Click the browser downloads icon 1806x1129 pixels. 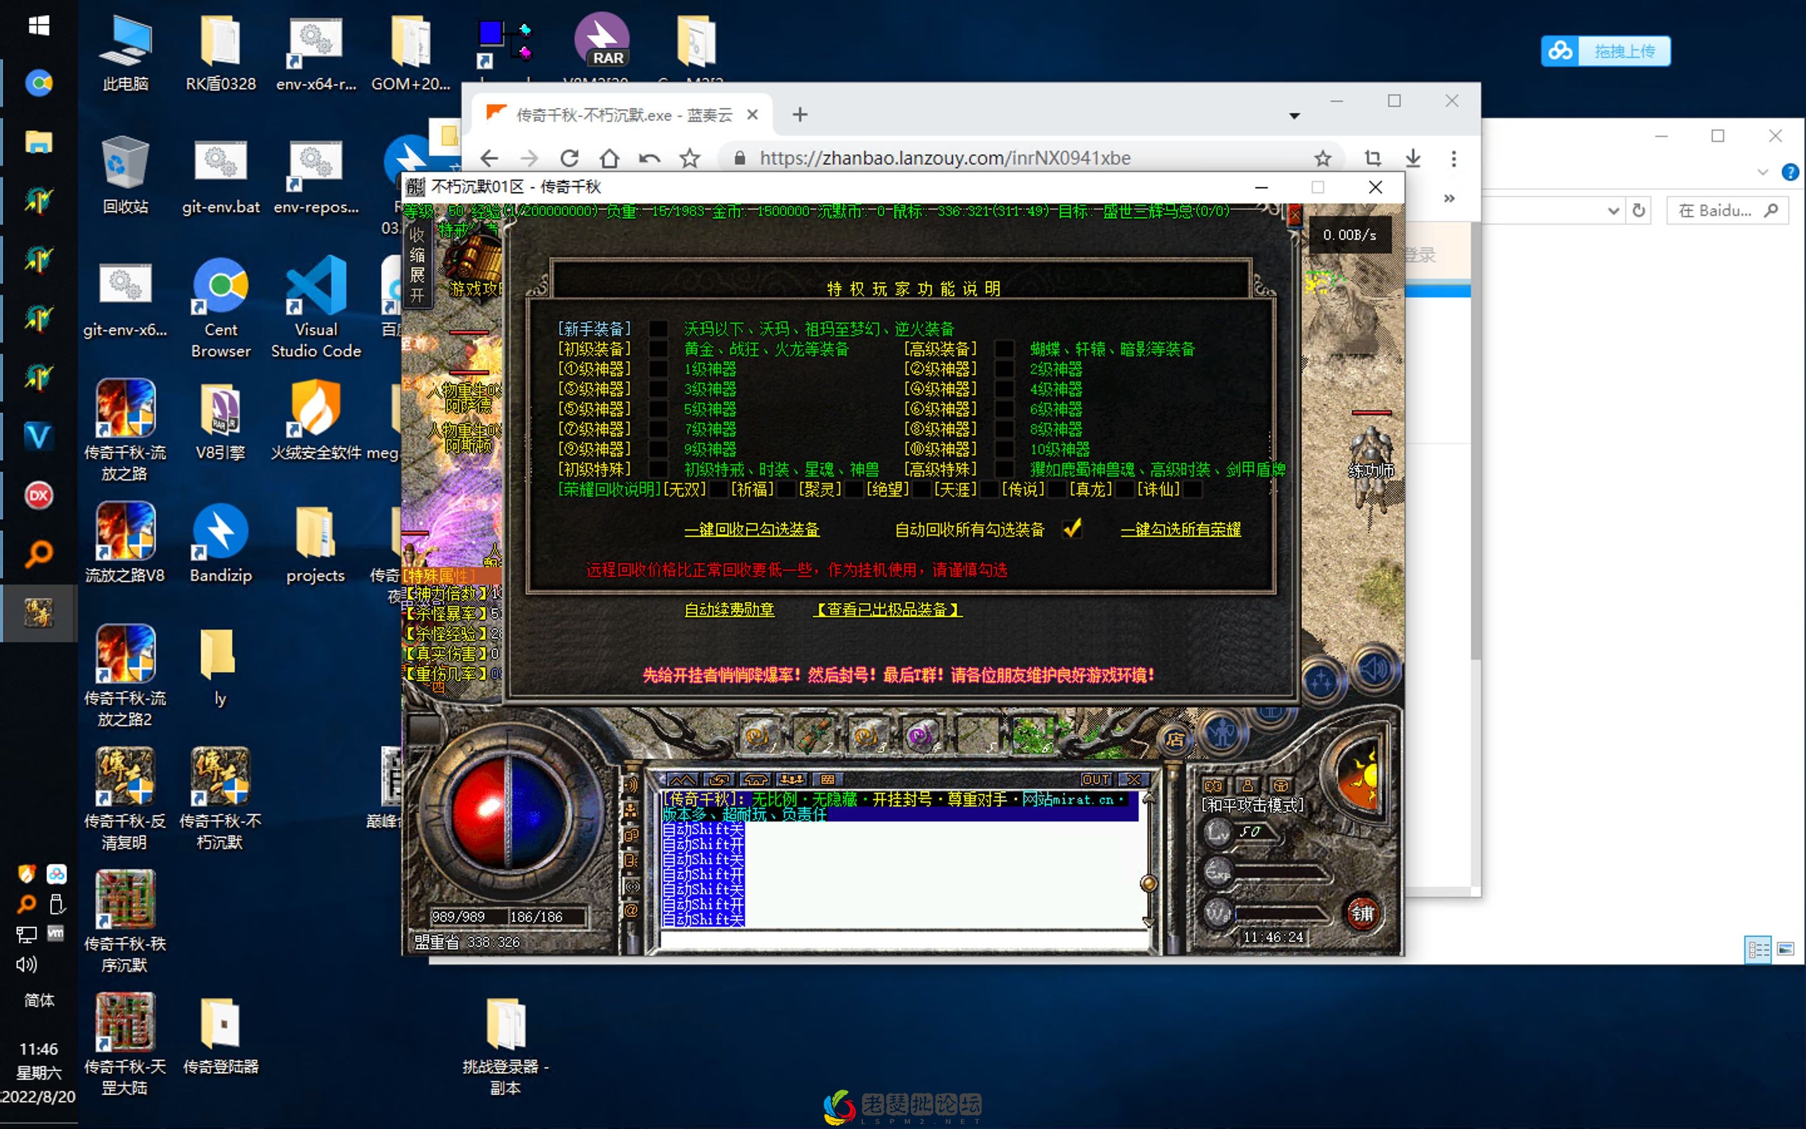point(1413,157)
